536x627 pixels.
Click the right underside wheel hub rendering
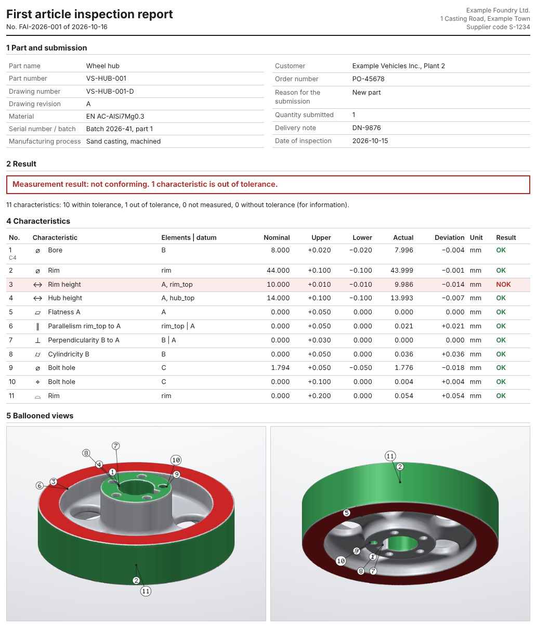coord(400,524)
